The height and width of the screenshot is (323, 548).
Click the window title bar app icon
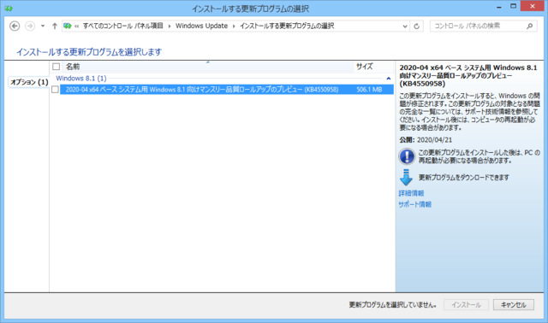pyautogui.click(x=9, y=8)
